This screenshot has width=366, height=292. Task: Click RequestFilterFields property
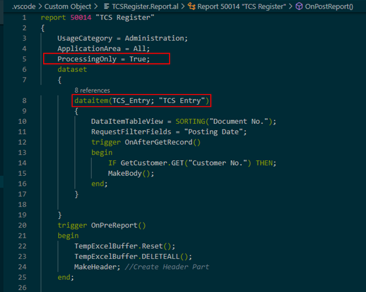point(131,132)
